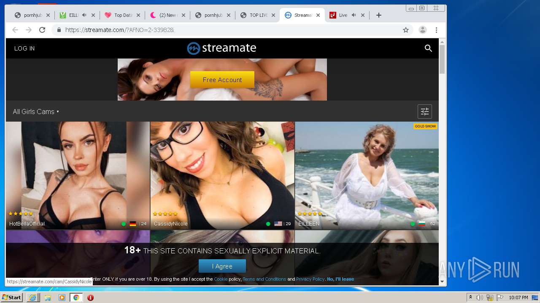Open the filter settings icon
Image resolution: width=540 pixels, height=303 pixels.
(425, 112)
